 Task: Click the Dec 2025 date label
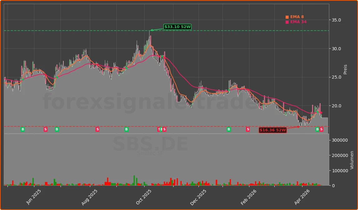198,197
